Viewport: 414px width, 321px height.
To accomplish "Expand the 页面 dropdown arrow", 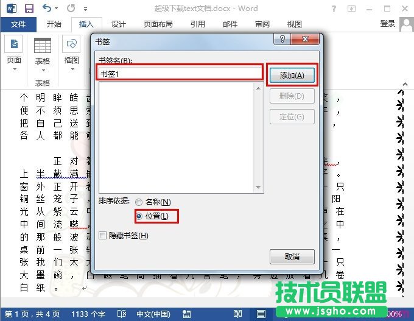I will pyautogui.click(x=13, y=70).
